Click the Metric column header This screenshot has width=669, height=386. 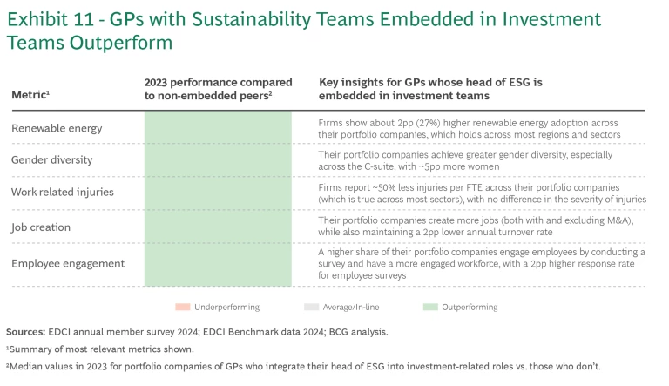click(x=30, y=95)
